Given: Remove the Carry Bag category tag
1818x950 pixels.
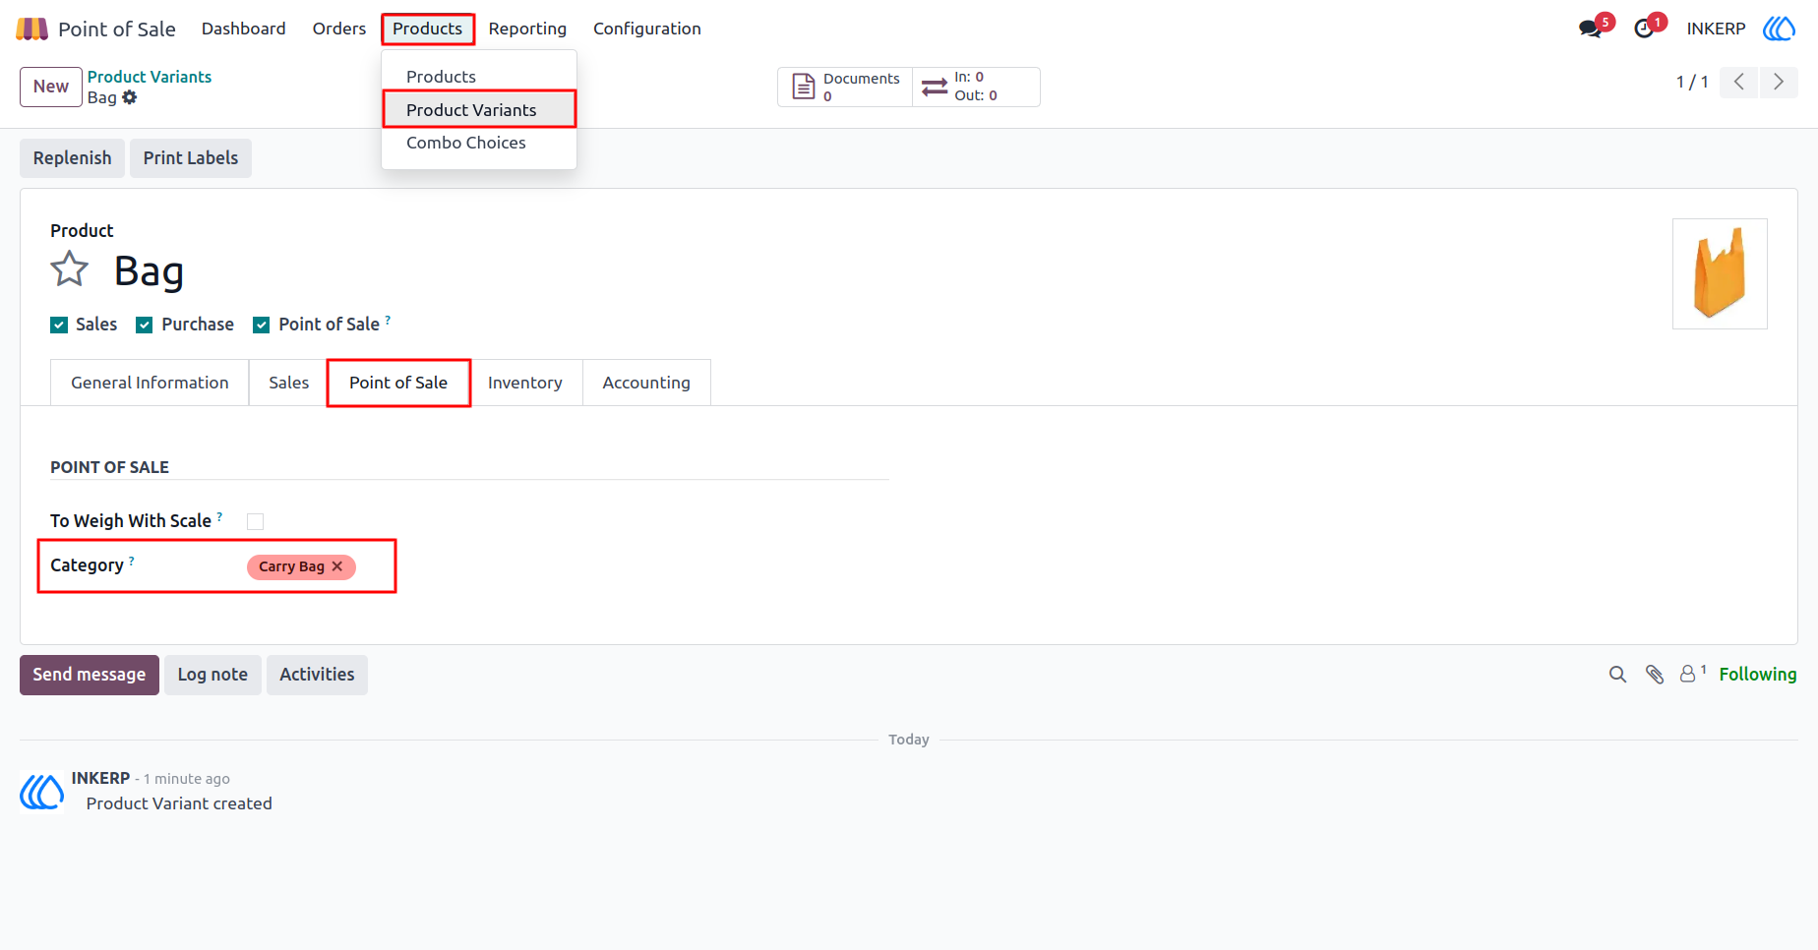Looking at the screenshot, I should click(337, 566).
